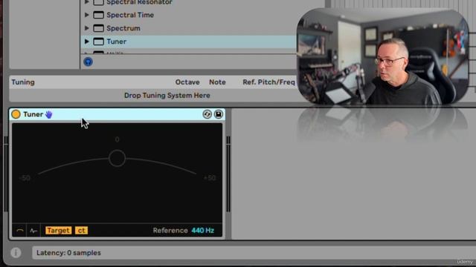Click the tuner circle pitch indicator
The height and width of the screenshot is (267, 476).
pos(117,158)
